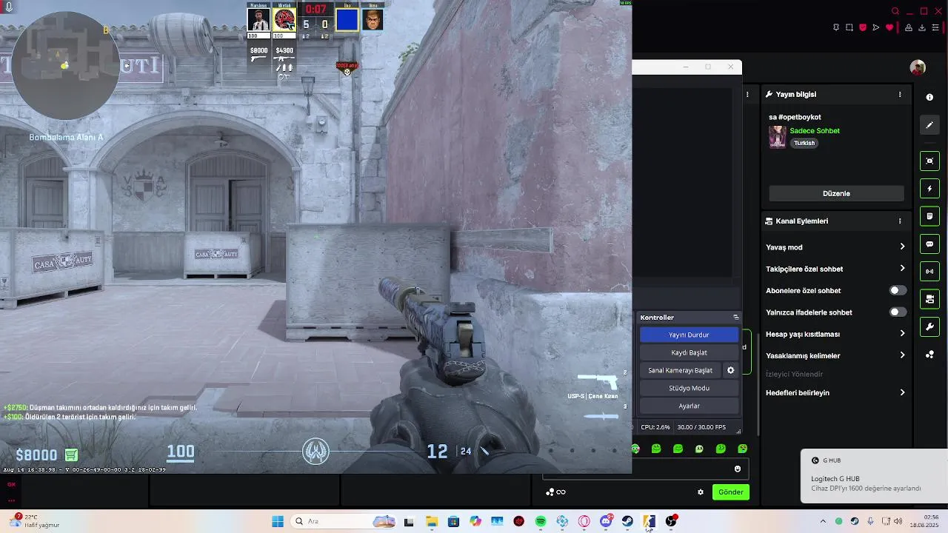Open weather widget showing Hafif yağmur
The height and width of the screenshot is (533, 948).
[33, 521]
